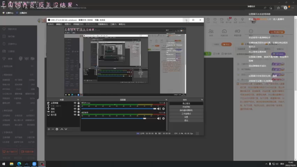This screenshot has height=167, width=297.
Task: Open the 视图(V) menu in OBS
Action: 68,24
